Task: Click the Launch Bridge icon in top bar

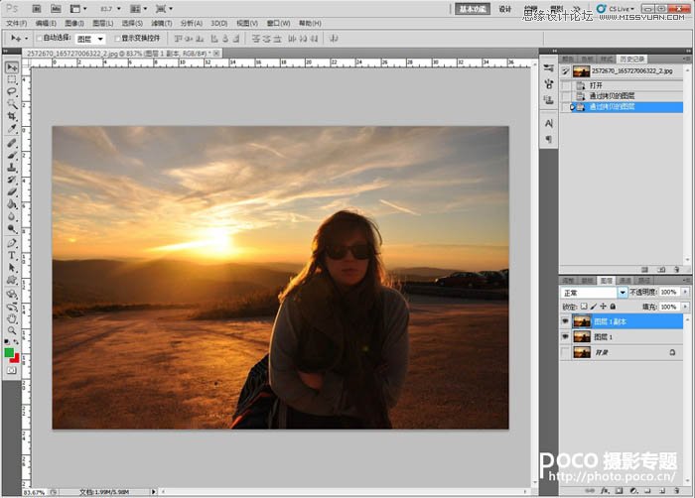Action: [x=36, y=8]
